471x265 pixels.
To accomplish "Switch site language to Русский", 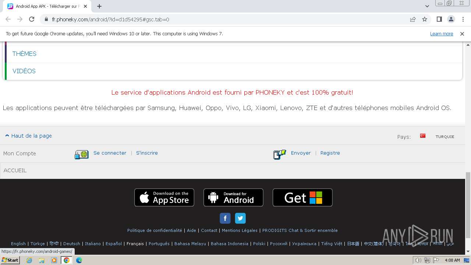I will pos(279,244).
